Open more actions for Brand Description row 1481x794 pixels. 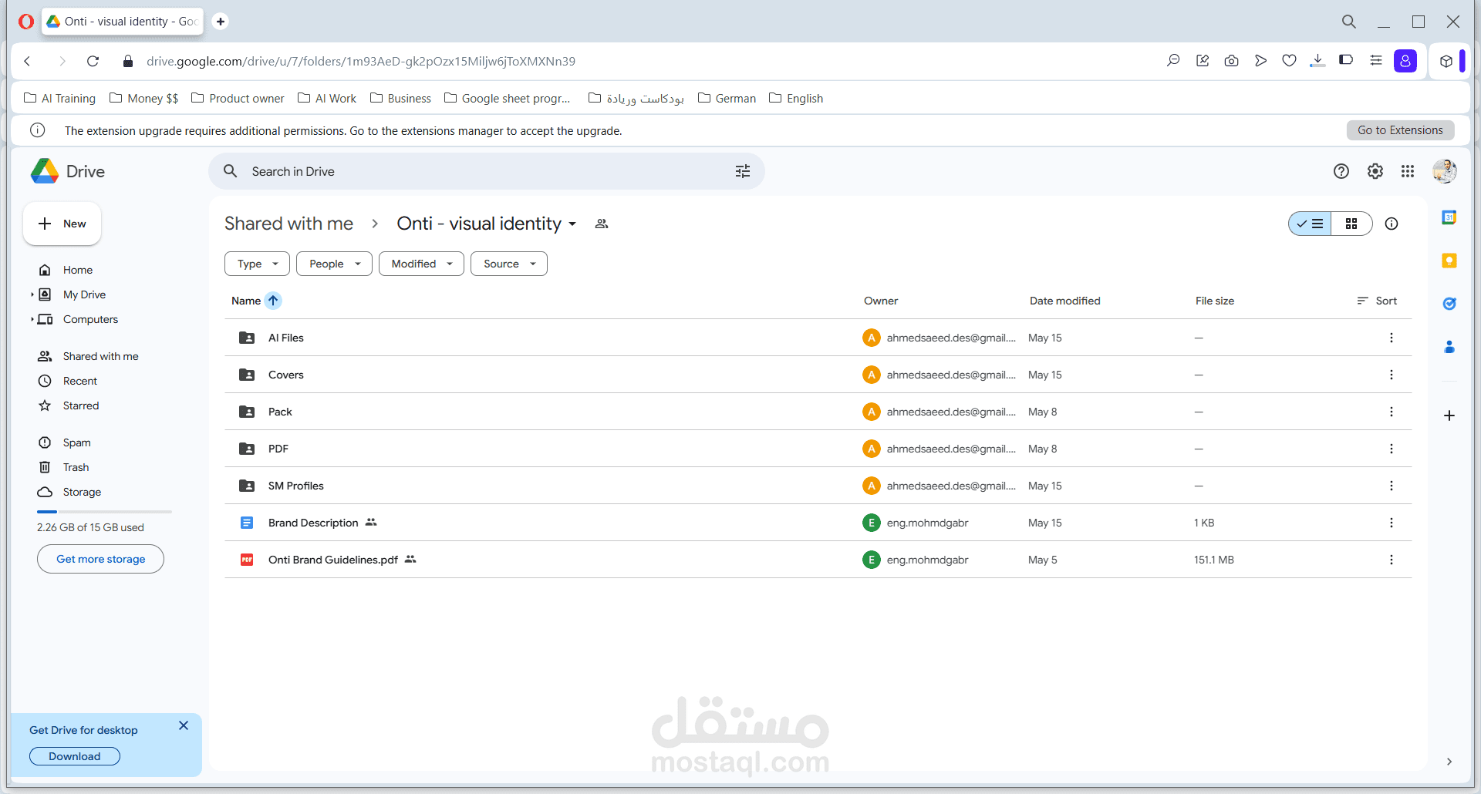coord(1392,523)
